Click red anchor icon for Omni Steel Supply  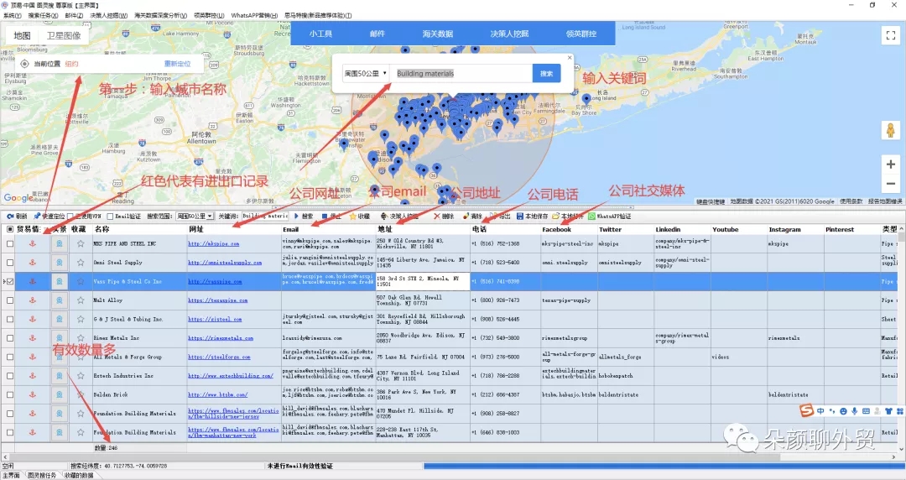click(33, 263)
